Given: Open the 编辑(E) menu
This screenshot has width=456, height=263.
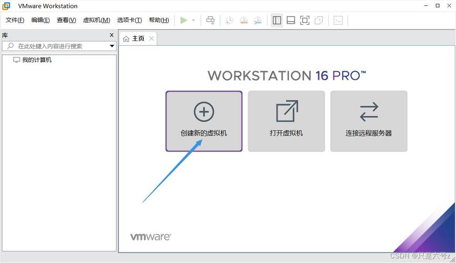Looking at the screenshot, I should point(41,20).
